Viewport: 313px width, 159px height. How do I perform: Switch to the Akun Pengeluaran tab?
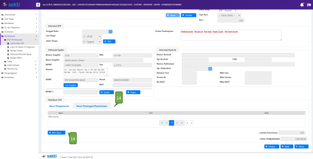tap(59, 106)
